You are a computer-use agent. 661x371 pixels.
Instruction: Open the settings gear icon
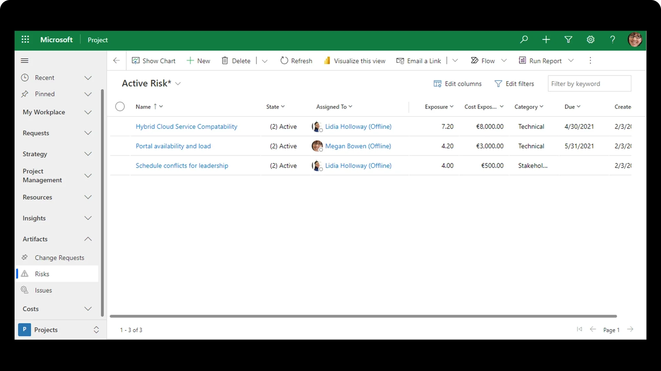tap(590, 40)
